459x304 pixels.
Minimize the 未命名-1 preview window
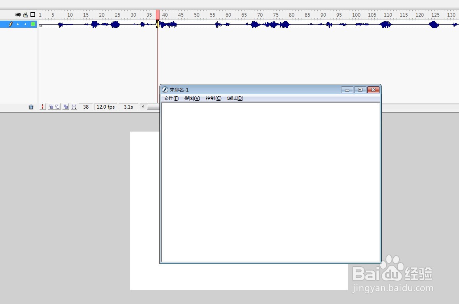click(347, 90)
